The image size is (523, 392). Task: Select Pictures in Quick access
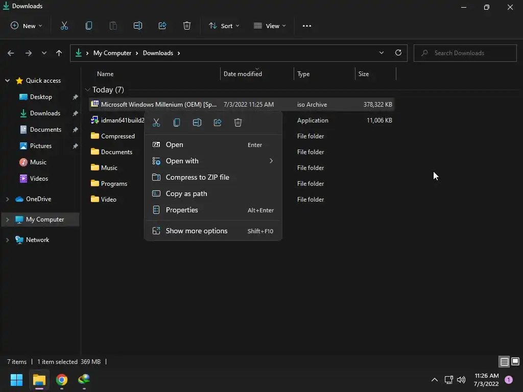tap(41, 146)
